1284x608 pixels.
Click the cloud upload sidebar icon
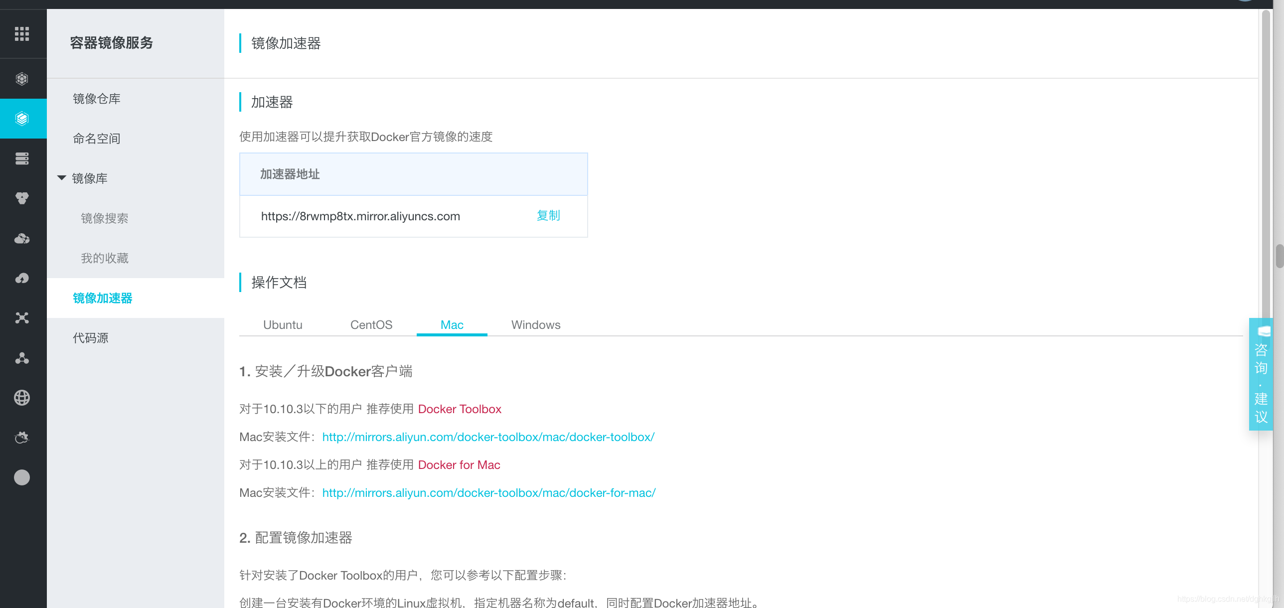tap(22, 278)
